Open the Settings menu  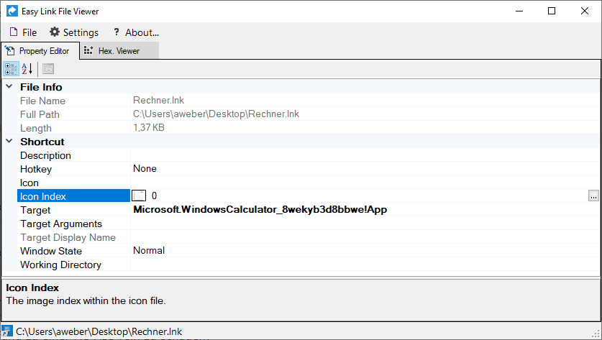[x=73, y=32]
